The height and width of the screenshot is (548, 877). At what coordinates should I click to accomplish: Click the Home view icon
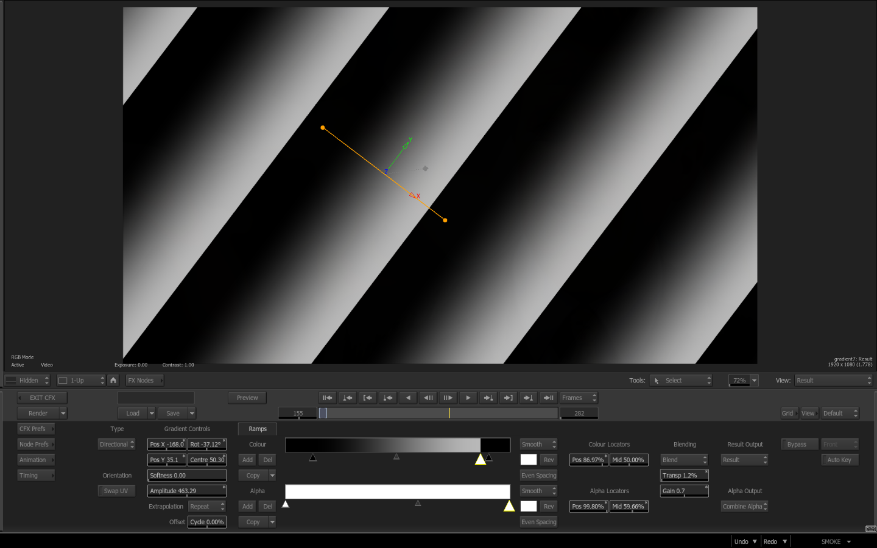click(x=113, y=381)
